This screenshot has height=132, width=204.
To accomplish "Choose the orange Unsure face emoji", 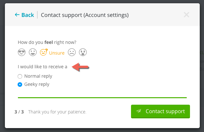I will (x=43, y=52).
